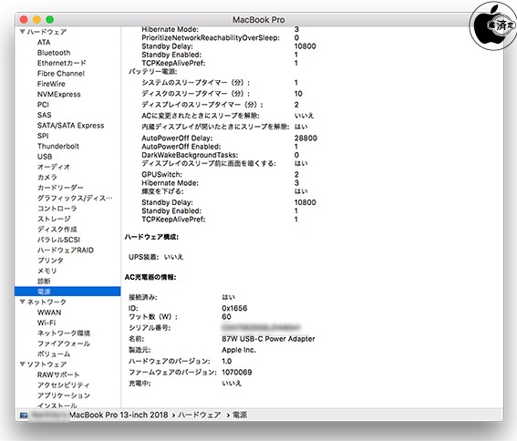Screen dimensions: 517x441
Task: Open Thunderbolt in the sidebar
Action: point(58,146)
